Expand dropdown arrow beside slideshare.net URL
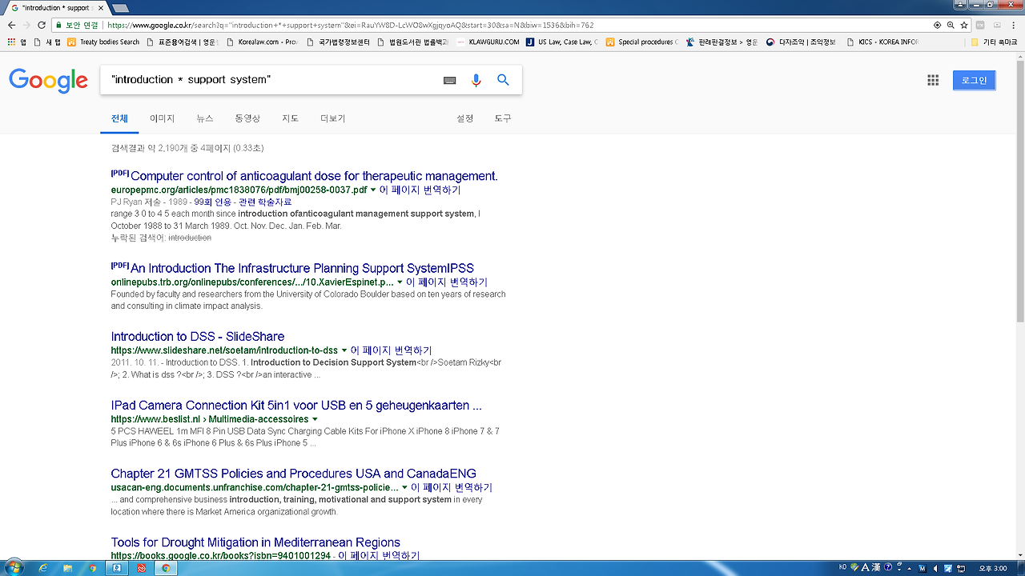The image size is (1025, 576). 344,350
